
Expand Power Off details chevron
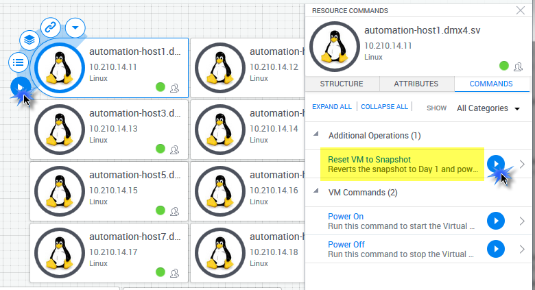click(x=522, y=249)
